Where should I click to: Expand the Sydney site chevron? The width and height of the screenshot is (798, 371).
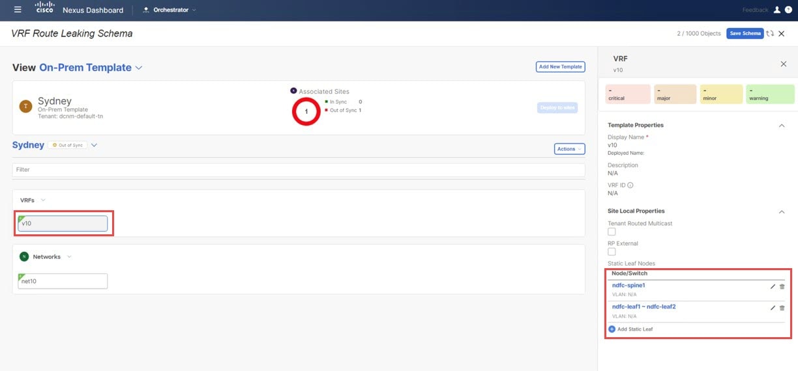click(94, 145)
